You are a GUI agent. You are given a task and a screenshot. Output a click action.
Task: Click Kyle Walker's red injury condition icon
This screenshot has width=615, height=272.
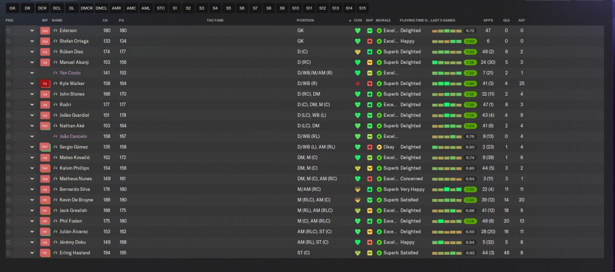point(357,84)
